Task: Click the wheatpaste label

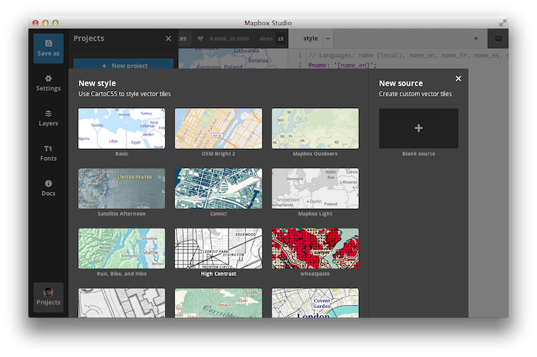Action: pyautogui.click(x=315, y=274)
